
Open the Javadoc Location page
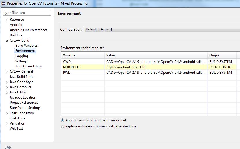(x=23, y=97)
